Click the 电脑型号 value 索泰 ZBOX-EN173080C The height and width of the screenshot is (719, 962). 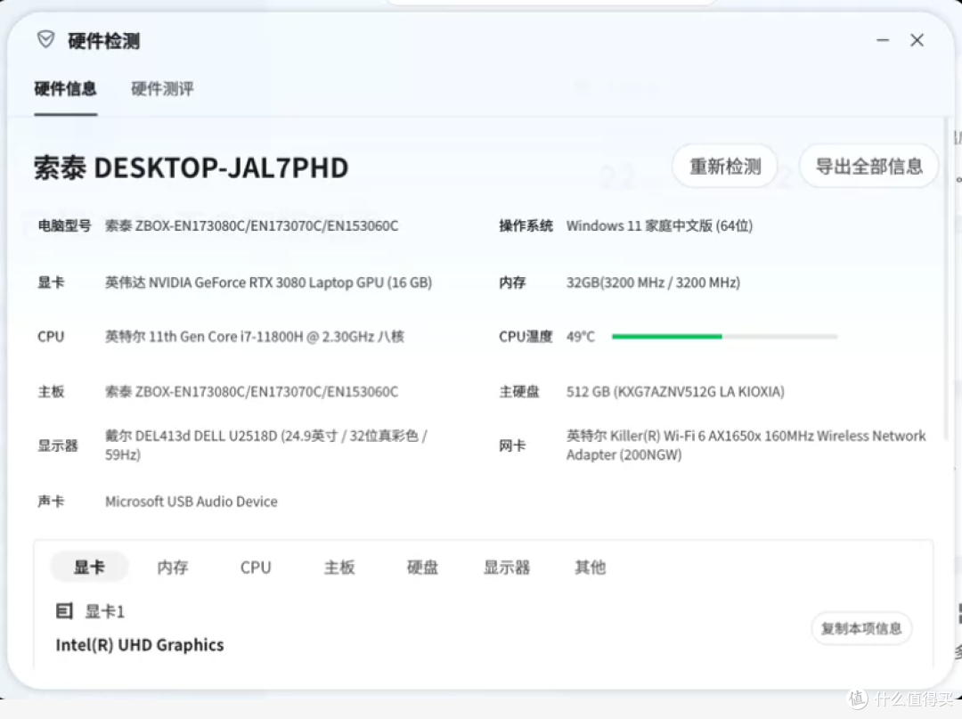(x=251, y=225)
